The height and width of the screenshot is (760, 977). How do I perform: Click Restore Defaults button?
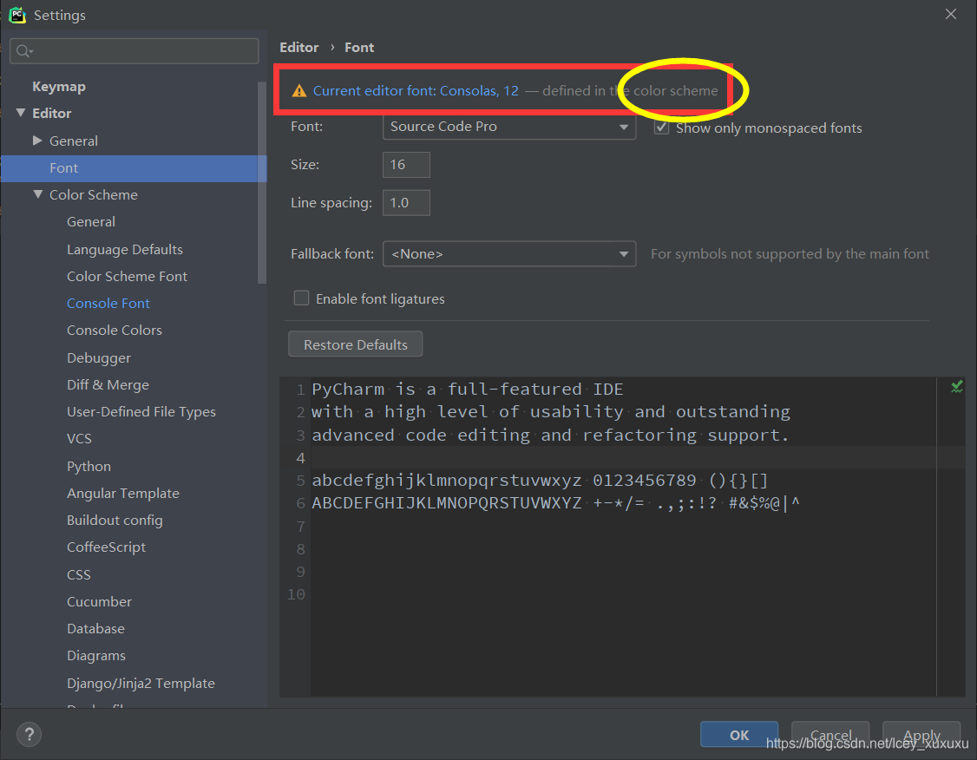pyautogui.click(x=355, y=344)
